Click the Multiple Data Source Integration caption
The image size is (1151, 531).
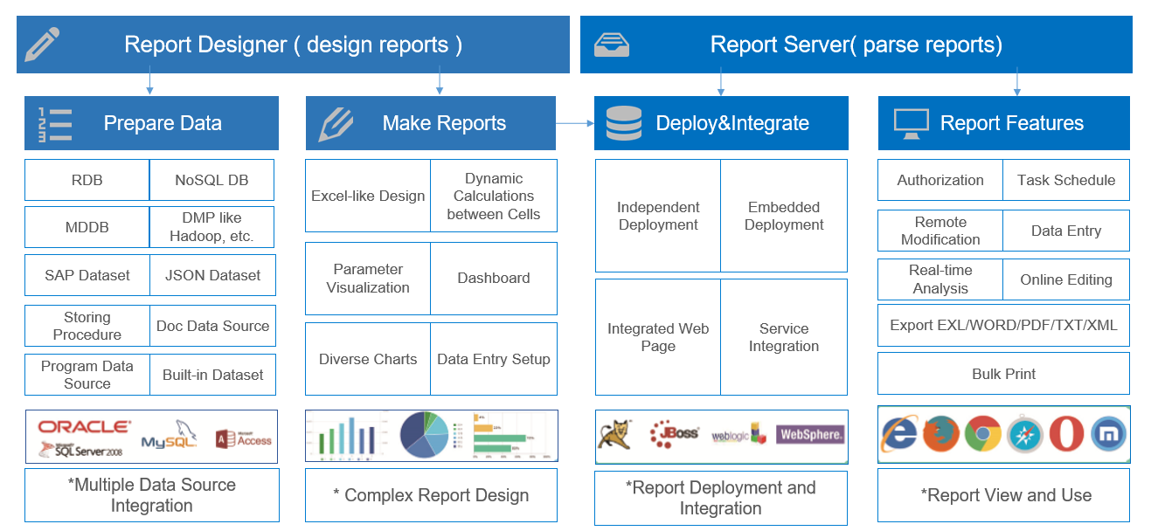coord(152,495)
